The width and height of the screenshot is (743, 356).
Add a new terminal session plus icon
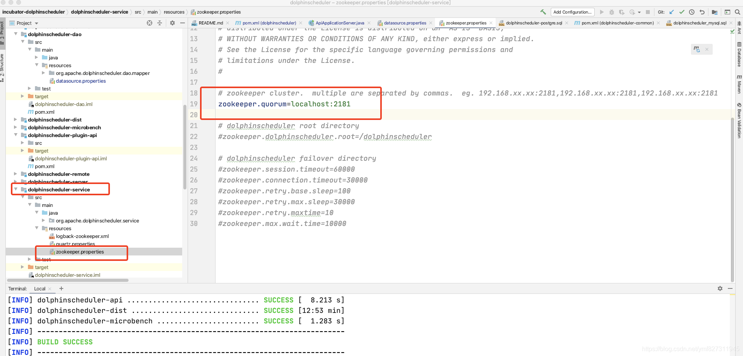(x=61, y=288)
